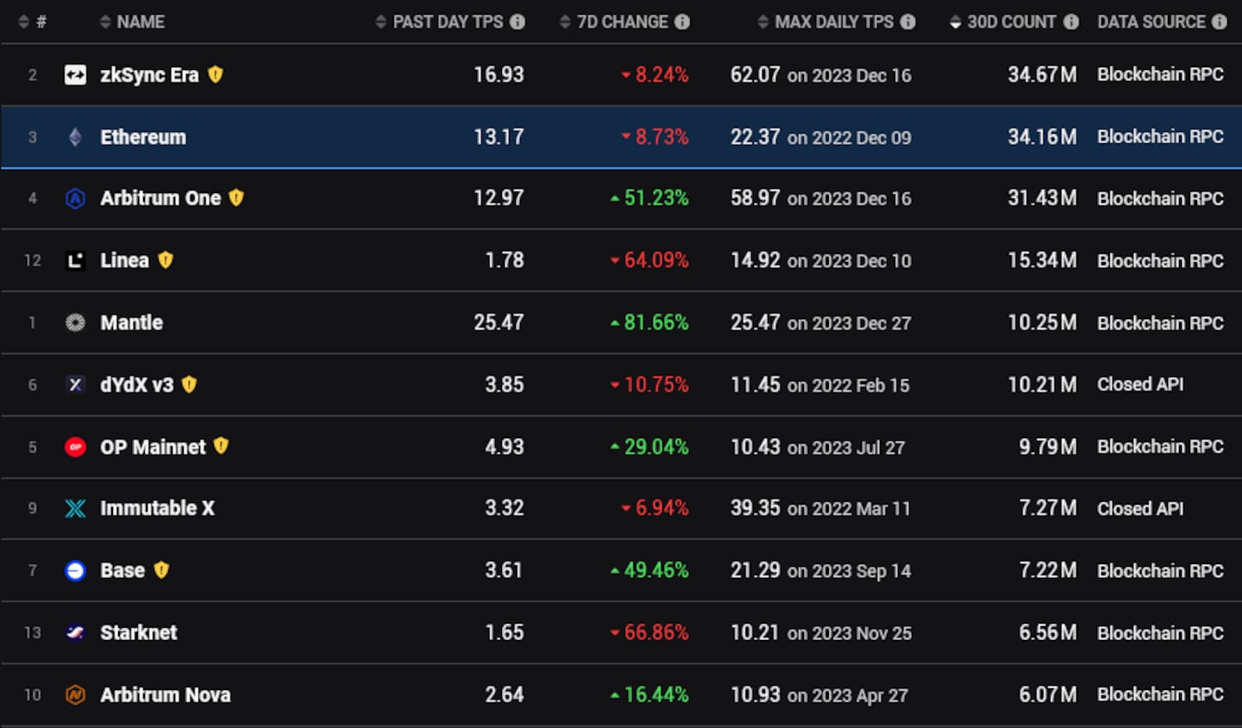Click dYdX v3's Closed API data source
This screenshot has width=1242, height=728.
tap(1140, 385)
